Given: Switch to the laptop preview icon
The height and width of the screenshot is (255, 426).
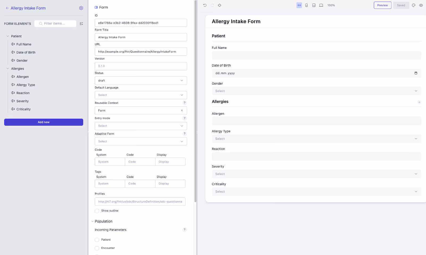Looking at the screenshot, I should click(x=321, y=5).
